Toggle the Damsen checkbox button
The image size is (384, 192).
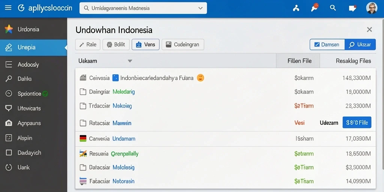(x=327, y=45)
